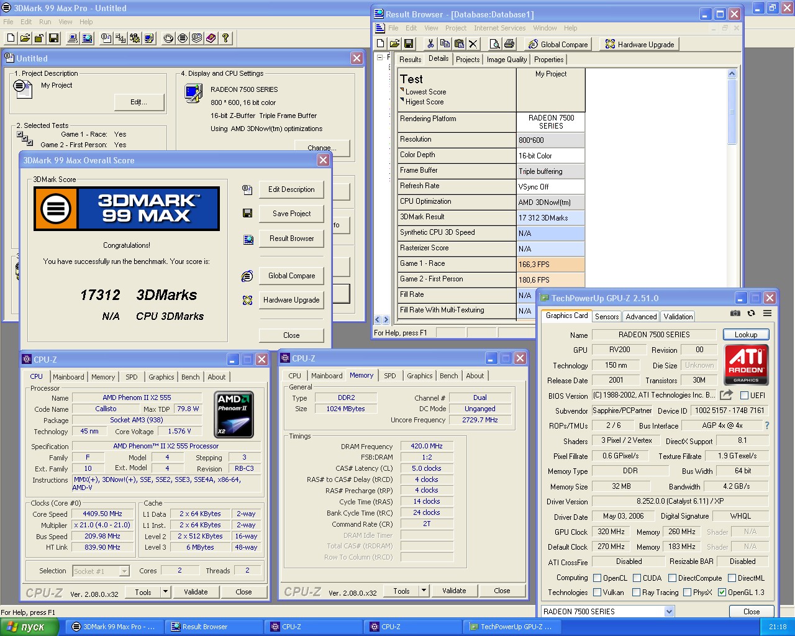Click Hardware Upgrade toolbar button in Result Browser
Image resolution: width=795 pixels, height=636 pixels.
(640, 44)
